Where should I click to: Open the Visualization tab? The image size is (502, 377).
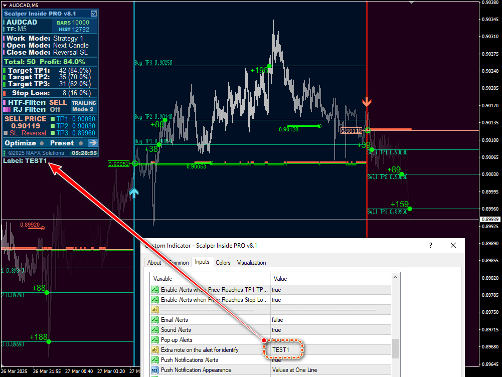pyautogui.click(x=251, y=263)
